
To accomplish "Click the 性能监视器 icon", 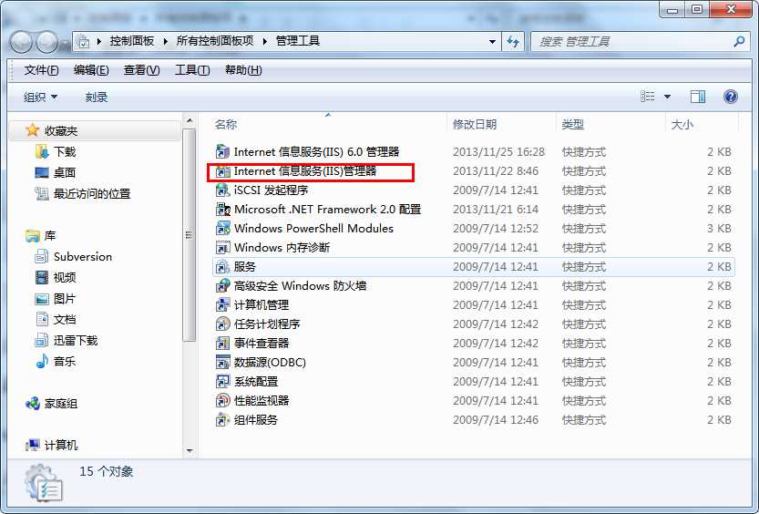I will (x=222, y=400).
